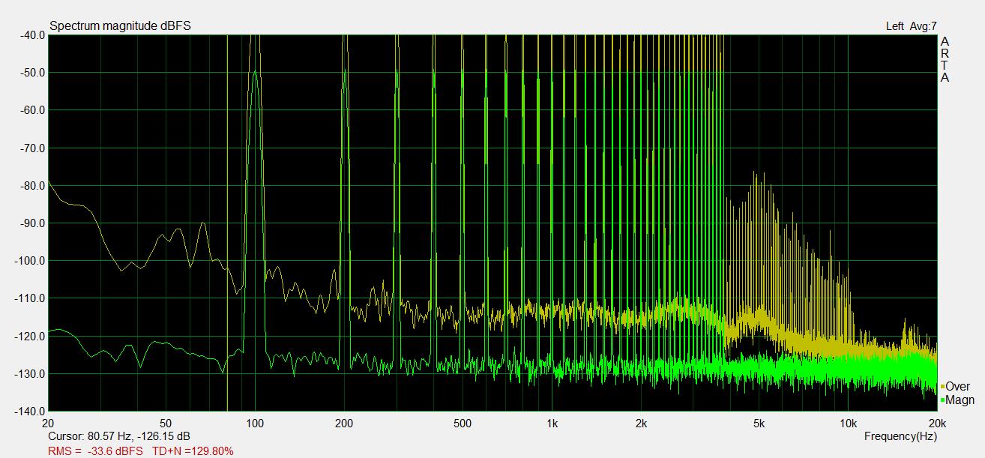The height and width of the screenshot is (458, 985).
Task: Click the 50 Hz frequency axis label
Action: (x=166, y=424)
